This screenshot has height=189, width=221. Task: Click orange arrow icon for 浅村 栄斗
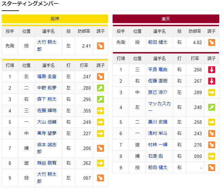(x=212, y=133)
